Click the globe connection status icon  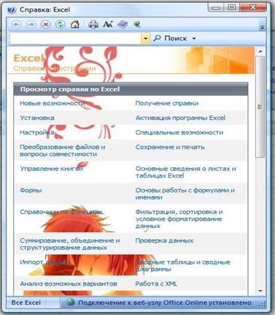coord(71,303)
